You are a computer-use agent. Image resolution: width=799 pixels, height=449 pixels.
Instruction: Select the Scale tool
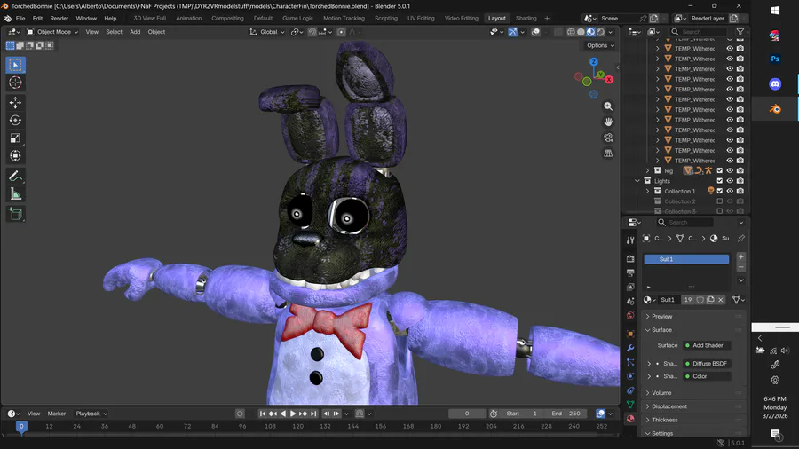[15, 138]
